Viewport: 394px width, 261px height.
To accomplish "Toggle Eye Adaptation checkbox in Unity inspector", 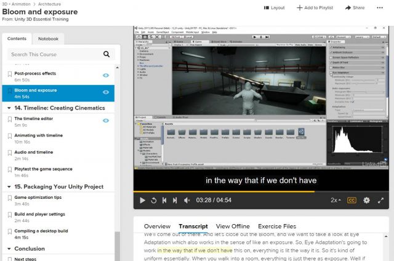I will (x=331, y=73).
